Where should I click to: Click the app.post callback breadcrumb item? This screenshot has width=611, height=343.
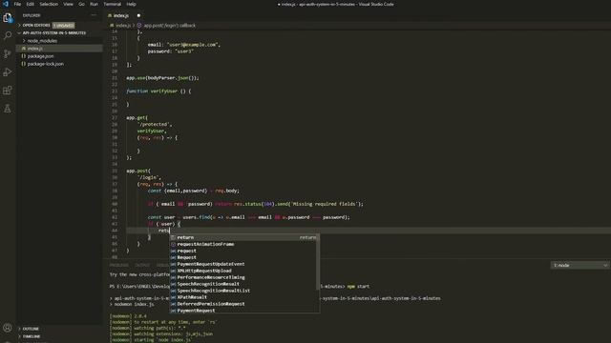pos(170,26)
